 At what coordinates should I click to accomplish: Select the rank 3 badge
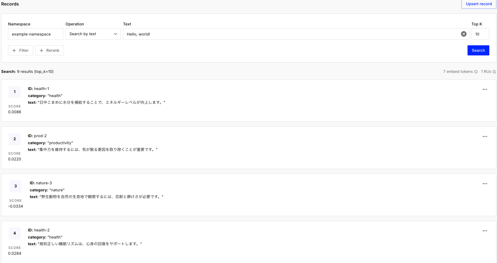[x=16, y=186]
